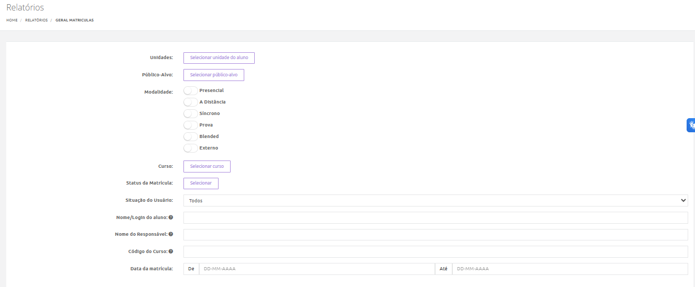Go to HOME in the breadcrumb

click(x=12, y=20)
